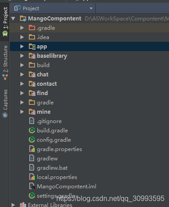Expand the build folder
The height and width of the screenshot is (207, 169).
coord(22,65)
